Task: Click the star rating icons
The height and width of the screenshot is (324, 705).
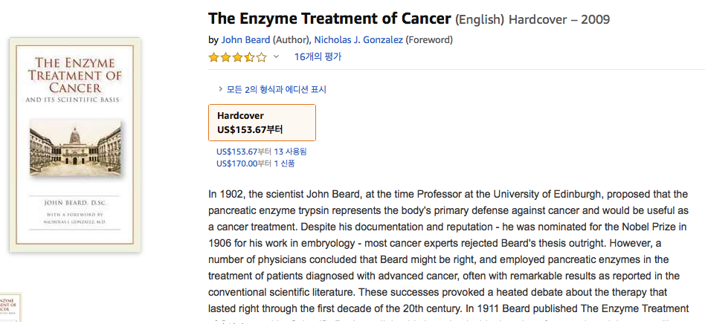Action: click(x=237, y=57)
